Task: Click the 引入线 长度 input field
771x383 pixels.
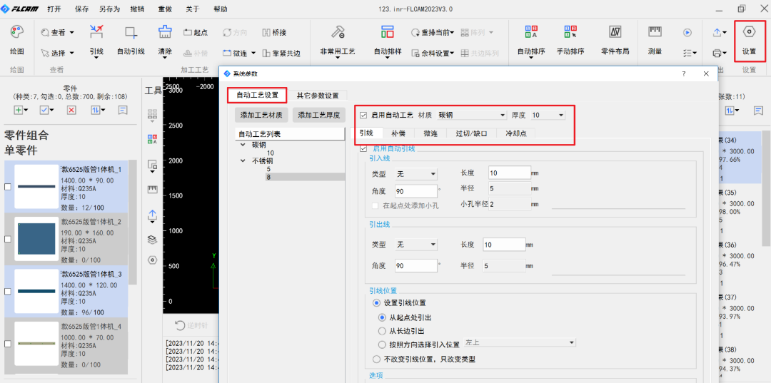Action: pyautogui.click(x=510, y=173)
